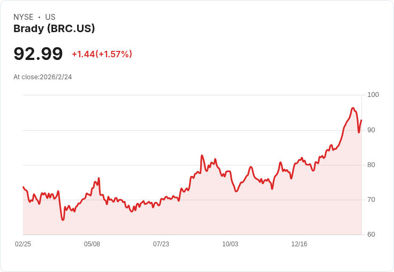
Task: Click the 80 value on the price axis
Action: coord(372,165)
